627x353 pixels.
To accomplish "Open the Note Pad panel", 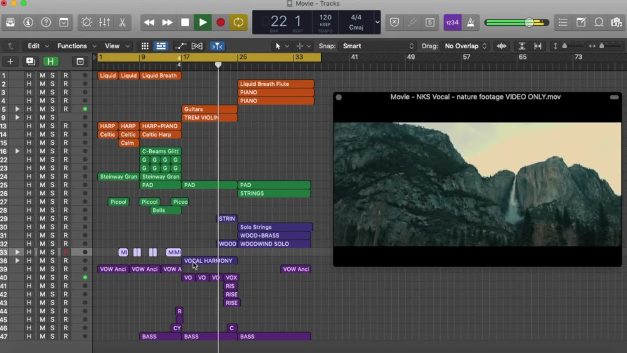I will pos(581,23).
